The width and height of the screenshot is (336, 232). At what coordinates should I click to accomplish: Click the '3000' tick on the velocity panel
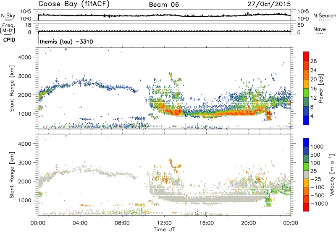(25, 162)
